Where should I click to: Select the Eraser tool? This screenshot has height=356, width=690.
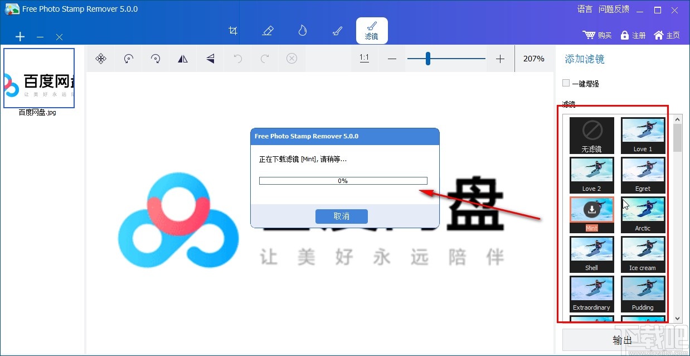(x=268, y=31)
